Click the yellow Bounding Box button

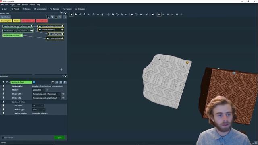pyautogui.click(x=6, y=21)
